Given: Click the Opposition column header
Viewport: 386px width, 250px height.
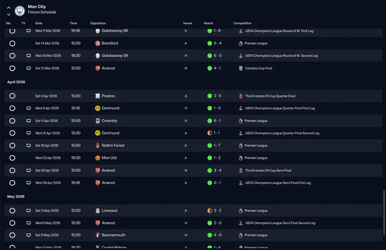Looking at the screenshot, I should (98, 23).
